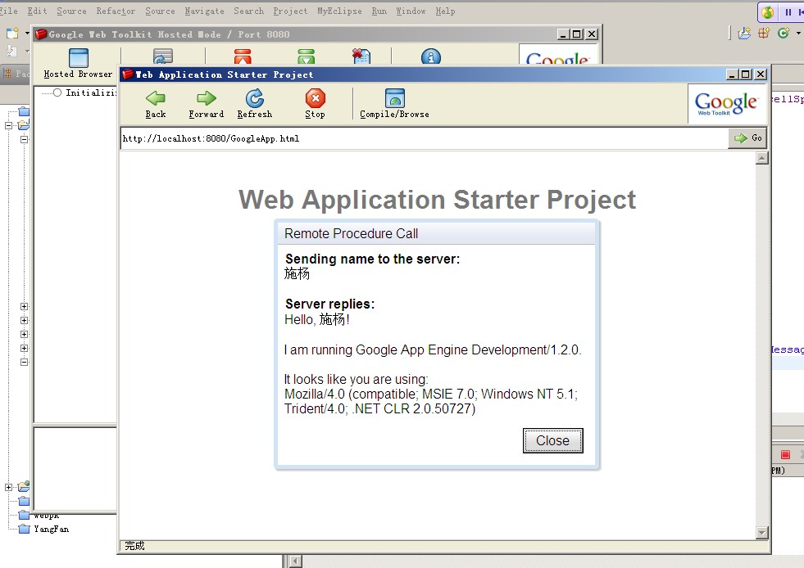Focus the localhost URL address field
The image size is (804, 568).
click(424, 138)
